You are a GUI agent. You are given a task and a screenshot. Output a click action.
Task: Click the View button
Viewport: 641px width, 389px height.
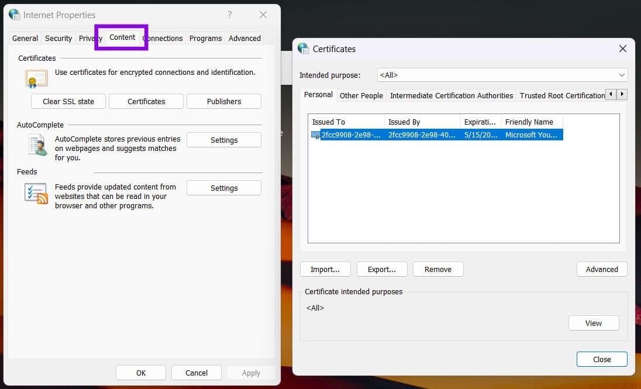coord(594,323)
